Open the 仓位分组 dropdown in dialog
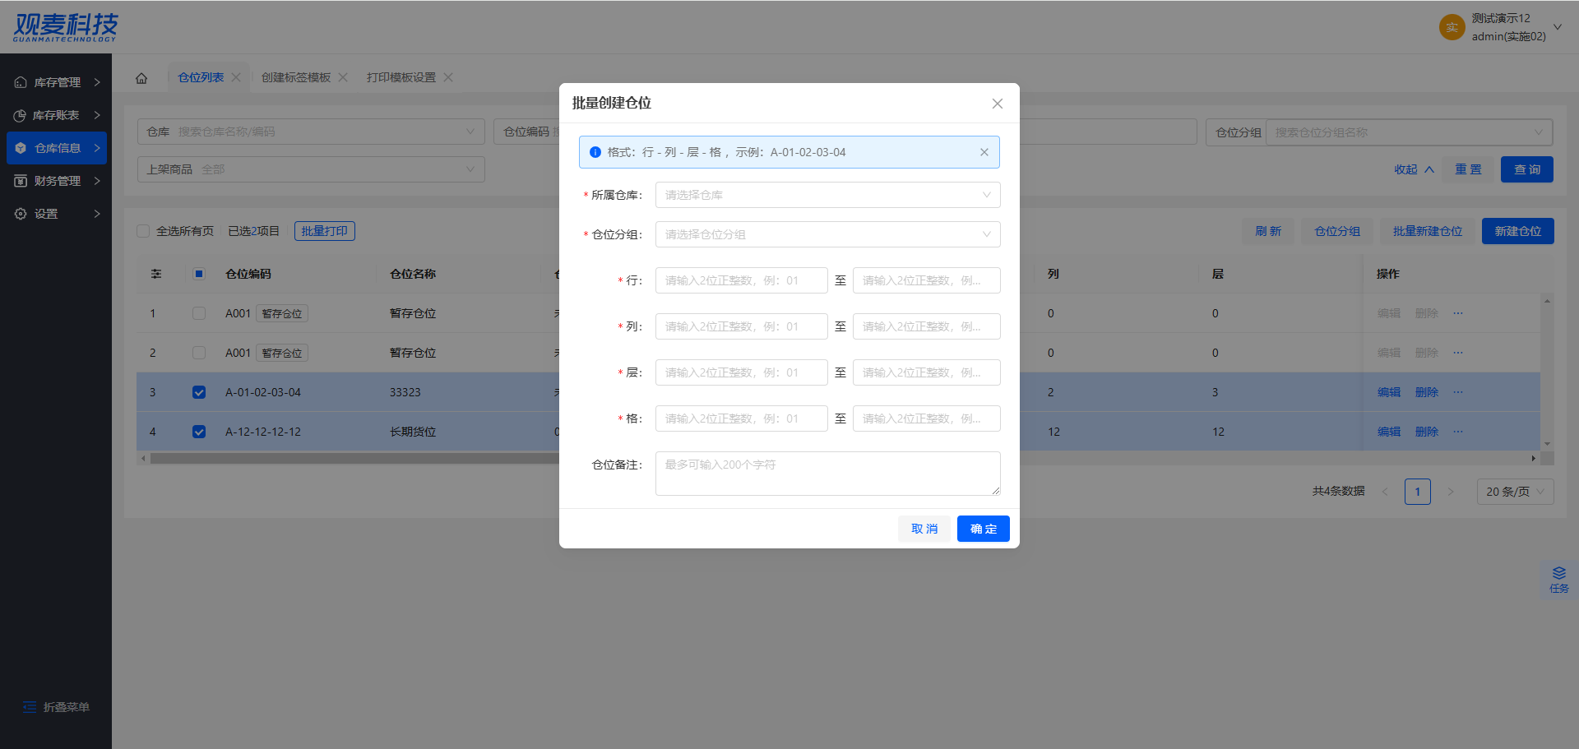This screenshot has height=749, width=1579. click(x=827, y=234)
